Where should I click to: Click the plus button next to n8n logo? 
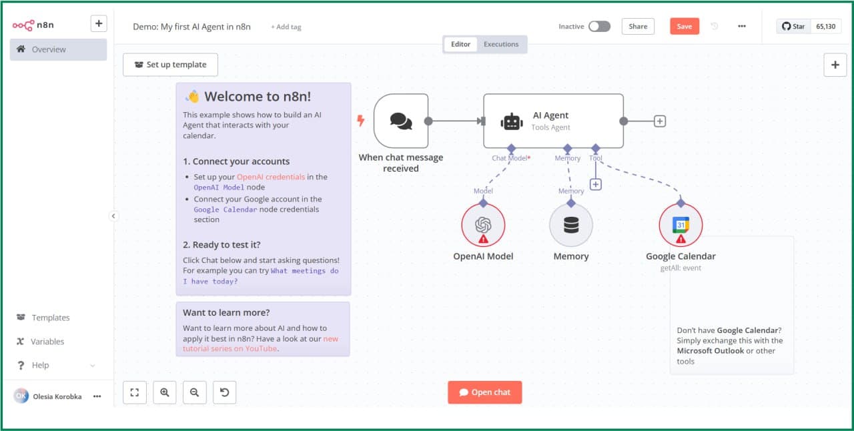98,23
